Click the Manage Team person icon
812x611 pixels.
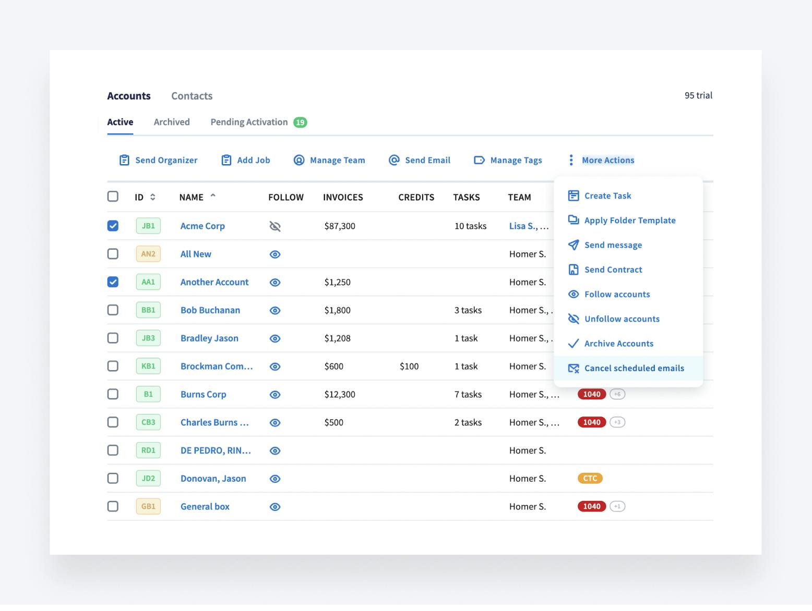[299, 160]
